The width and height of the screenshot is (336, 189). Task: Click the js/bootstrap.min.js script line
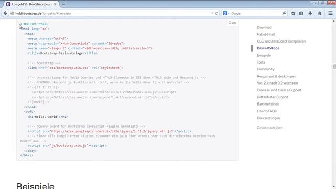click(67, 146)
